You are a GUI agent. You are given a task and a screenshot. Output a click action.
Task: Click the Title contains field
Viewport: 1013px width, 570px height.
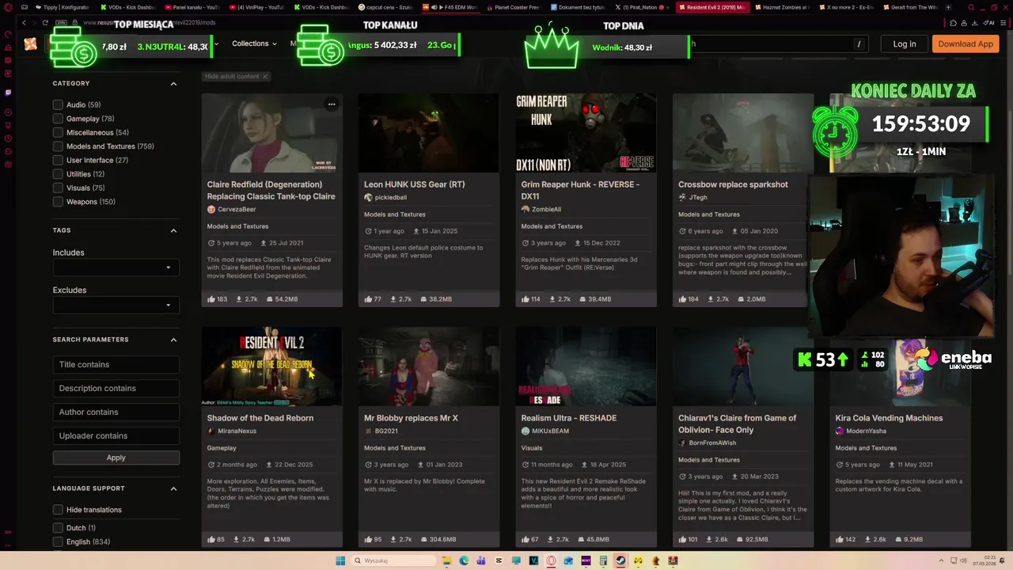(x=116, y=364)
